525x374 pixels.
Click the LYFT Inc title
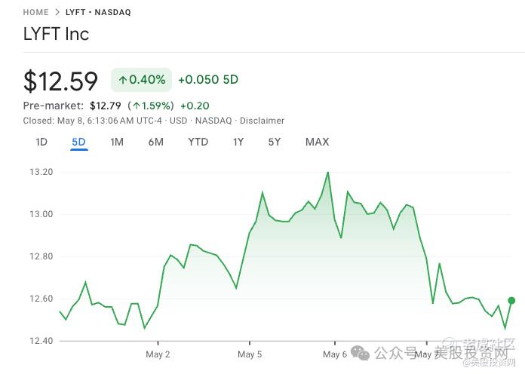(57, 34)
